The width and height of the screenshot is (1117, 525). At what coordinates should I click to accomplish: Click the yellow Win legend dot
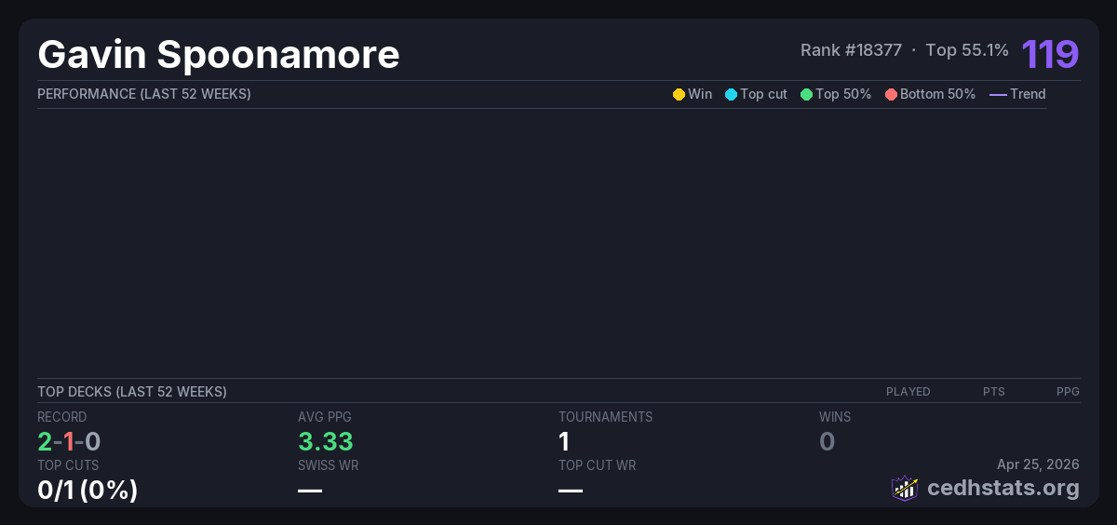[x=679, y=94]
